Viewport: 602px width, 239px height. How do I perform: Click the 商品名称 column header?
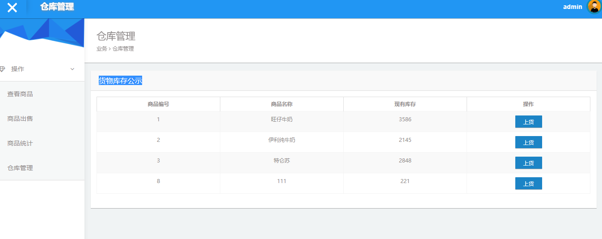(x=282, y=104)
